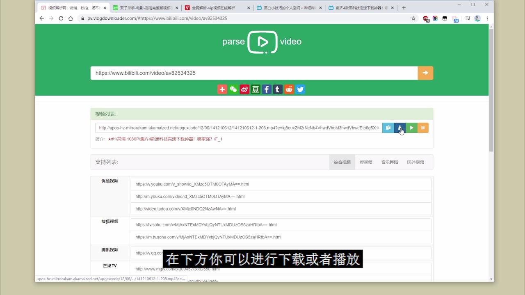Image resolution: width=525 pixels, height=295 pixels.
Task: Open the media control playlist icon
Action: [x=468, y=18]
